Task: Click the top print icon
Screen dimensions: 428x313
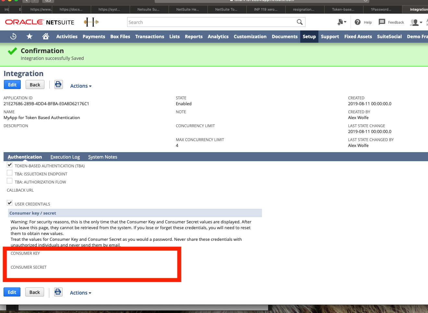Action: point(58,84)
